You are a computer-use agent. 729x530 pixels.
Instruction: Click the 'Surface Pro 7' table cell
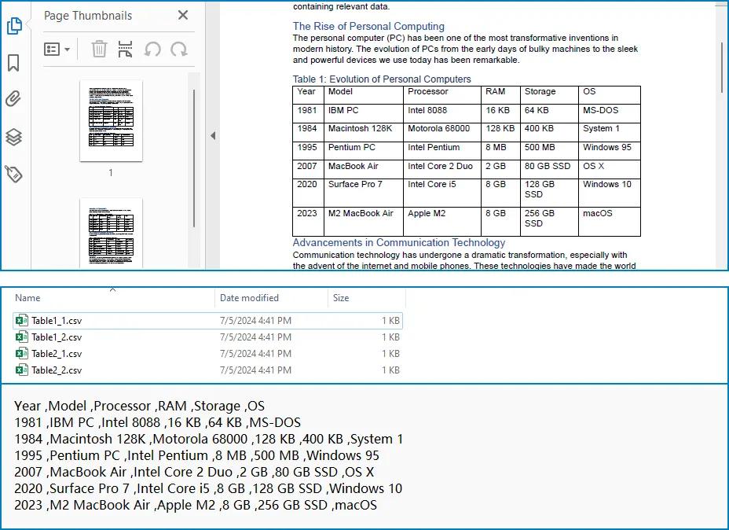tap(364, 193)
